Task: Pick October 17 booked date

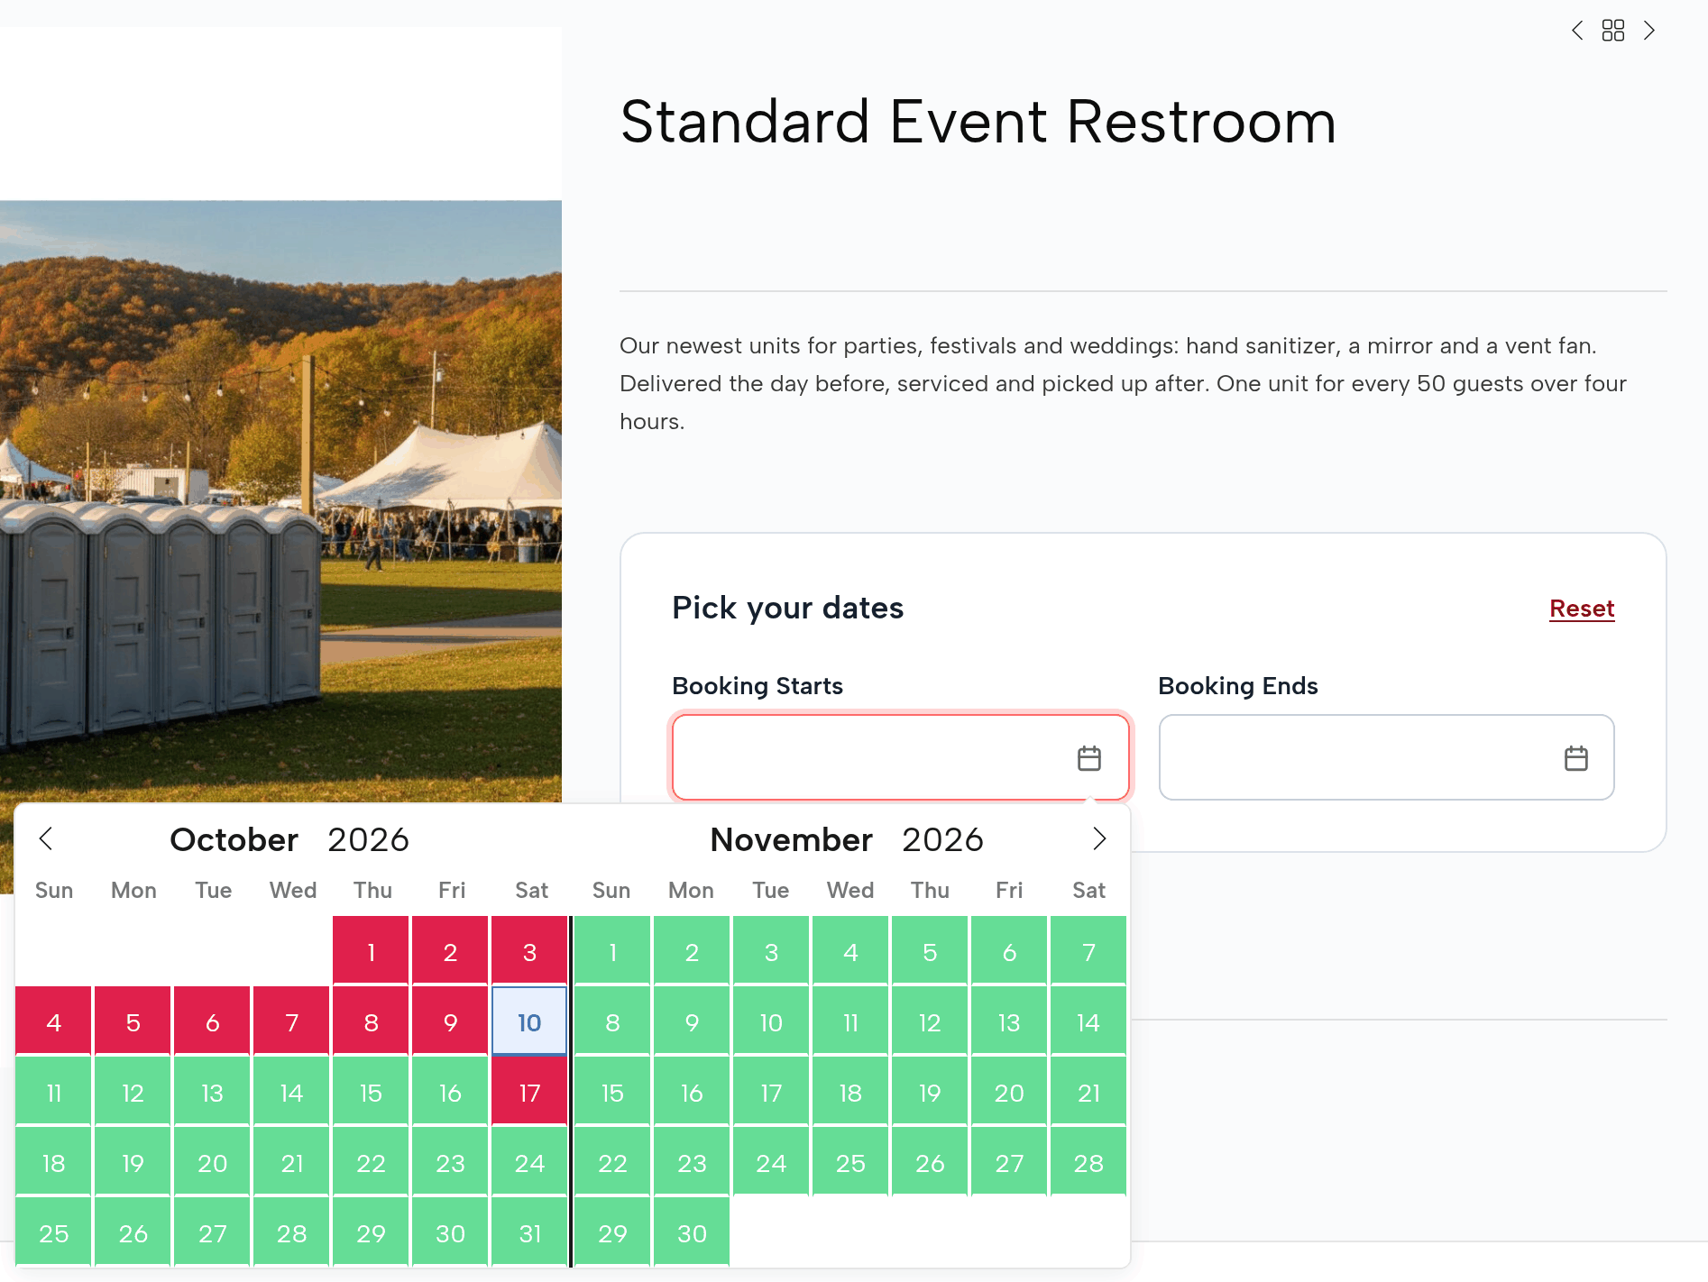Action: tap(529, 1092)
